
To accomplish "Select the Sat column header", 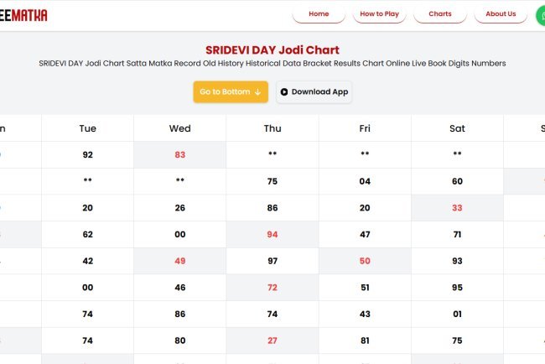I will pos(457,128).
